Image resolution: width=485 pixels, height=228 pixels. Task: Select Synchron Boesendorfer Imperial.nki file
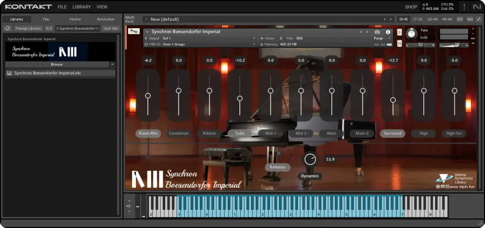tap(60, 73)
